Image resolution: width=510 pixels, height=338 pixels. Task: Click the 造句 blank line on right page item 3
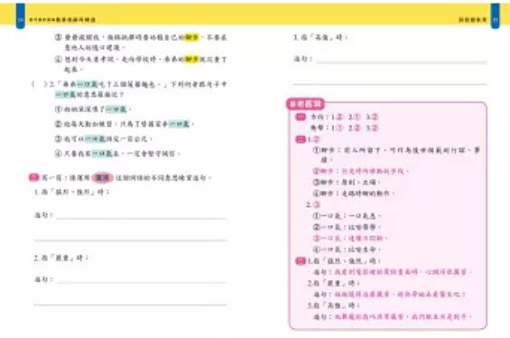(402, 61)
